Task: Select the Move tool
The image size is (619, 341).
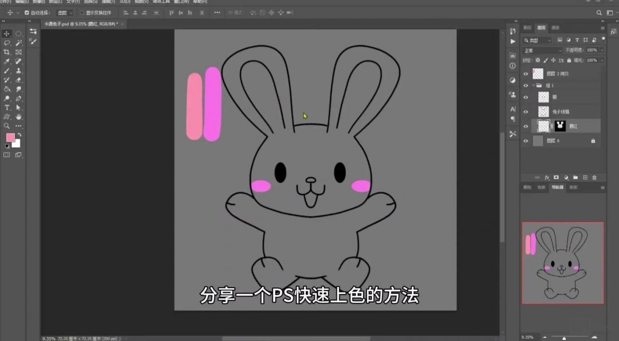Action: [x=6, y=34]
